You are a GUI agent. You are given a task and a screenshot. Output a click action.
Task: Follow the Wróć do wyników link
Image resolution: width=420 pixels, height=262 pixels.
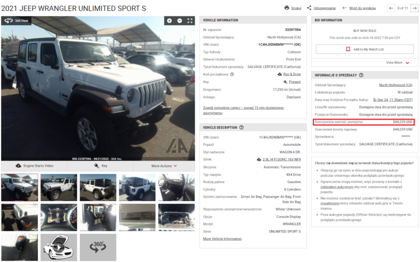[x=363, y=8]
